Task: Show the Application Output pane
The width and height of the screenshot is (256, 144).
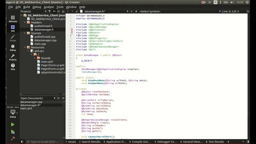Action: pyautogui.click(x=115, y=142)
